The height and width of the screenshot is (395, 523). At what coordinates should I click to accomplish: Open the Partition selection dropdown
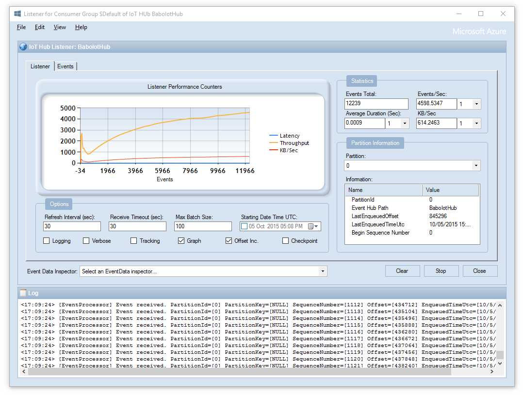pyautogui.click(x=476, y=166)
